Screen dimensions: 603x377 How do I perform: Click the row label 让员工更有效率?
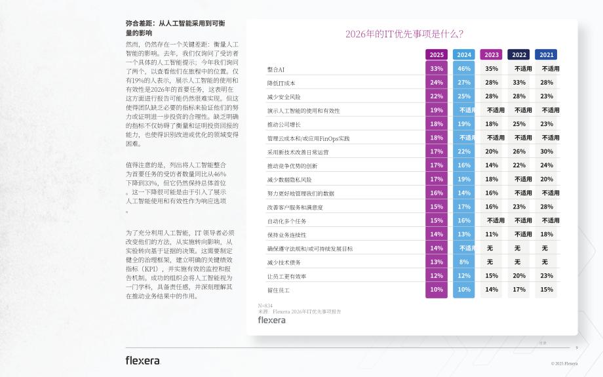287,277
